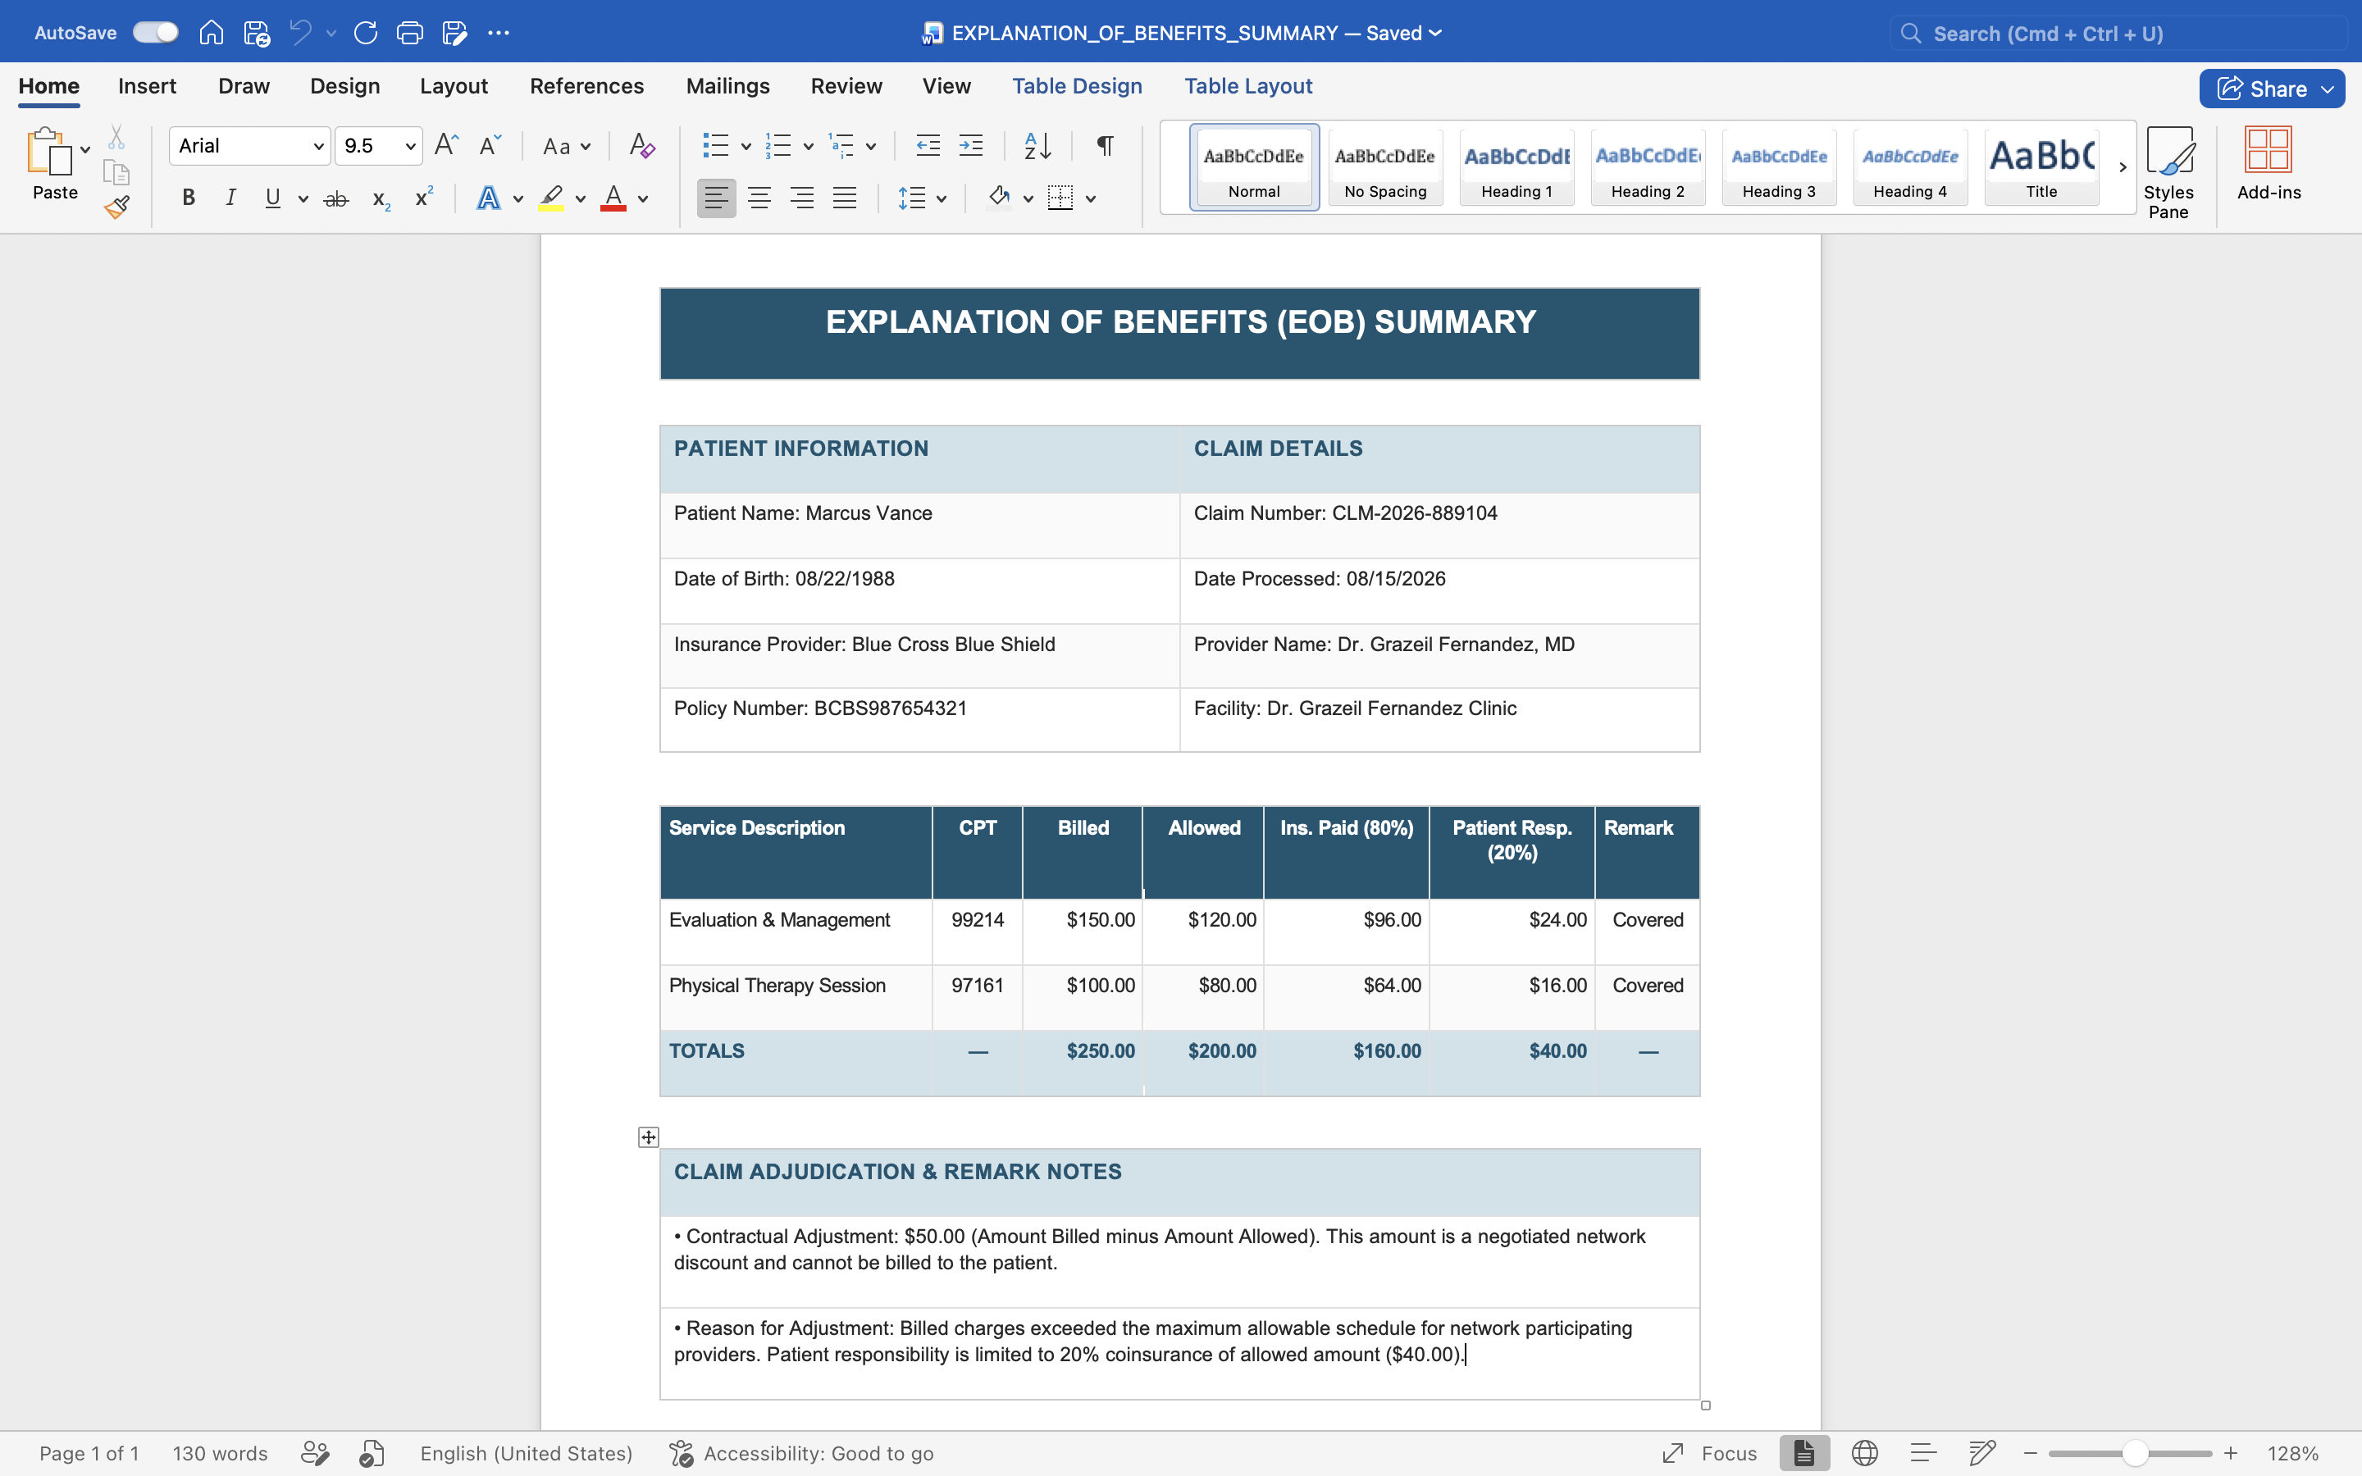Click the table move handle icon
This screenshot has height=1476, width=2362.
649,1137
